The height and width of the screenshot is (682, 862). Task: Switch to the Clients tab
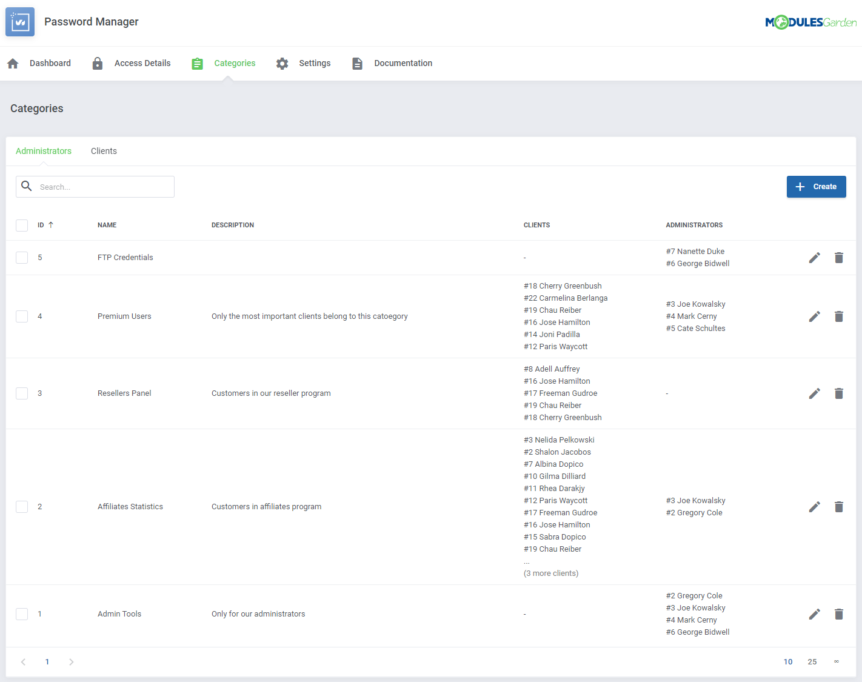pos(104,151)
